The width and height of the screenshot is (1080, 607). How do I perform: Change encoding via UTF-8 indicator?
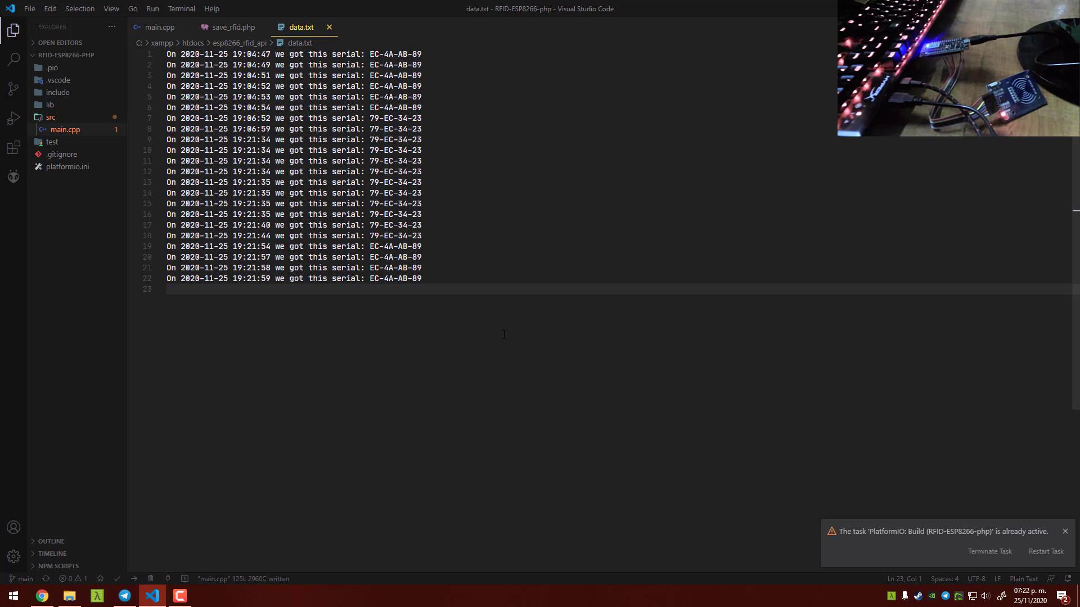[976, 578]
